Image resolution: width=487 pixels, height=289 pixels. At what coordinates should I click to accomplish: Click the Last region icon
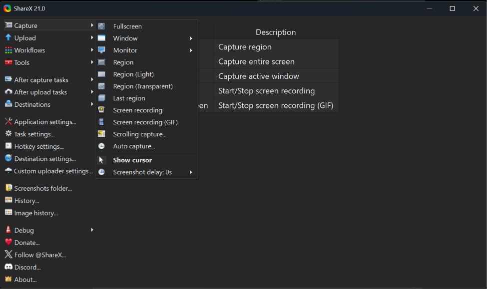click(101, 98)
